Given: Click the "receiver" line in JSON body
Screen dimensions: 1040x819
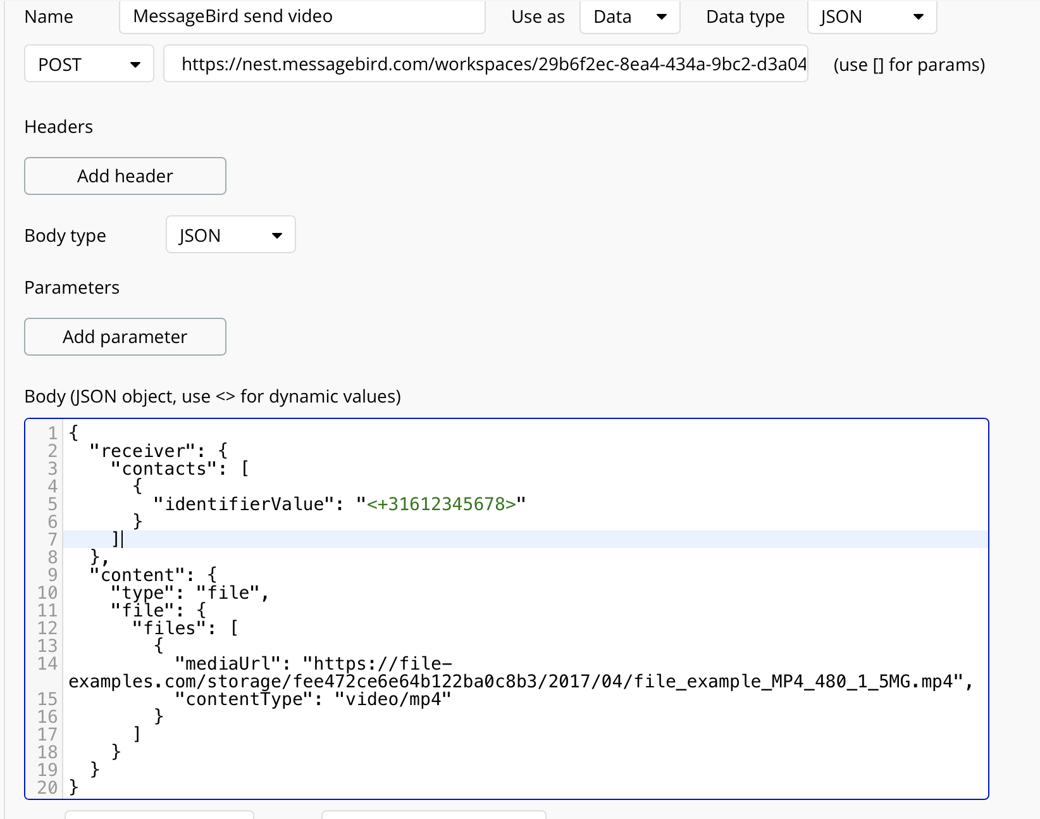Looking at the screenshot, I should [x=158, y=451].
